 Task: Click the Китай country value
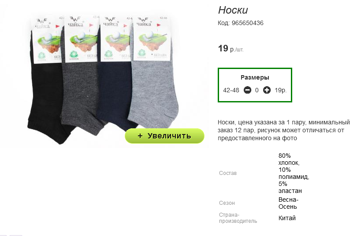pos(287,218)
